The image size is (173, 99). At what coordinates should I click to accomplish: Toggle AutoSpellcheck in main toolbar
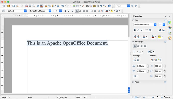pos(42,6)
